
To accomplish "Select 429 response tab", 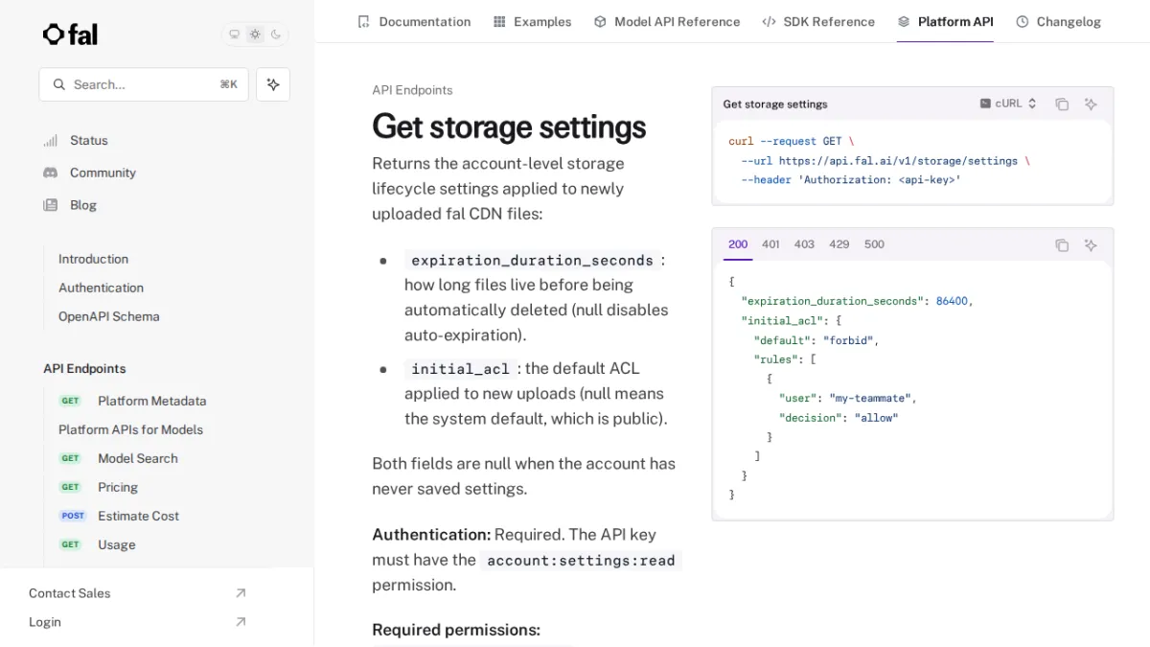I will coord(839,244).
